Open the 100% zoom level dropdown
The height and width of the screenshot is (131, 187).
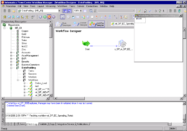(81, 11)
